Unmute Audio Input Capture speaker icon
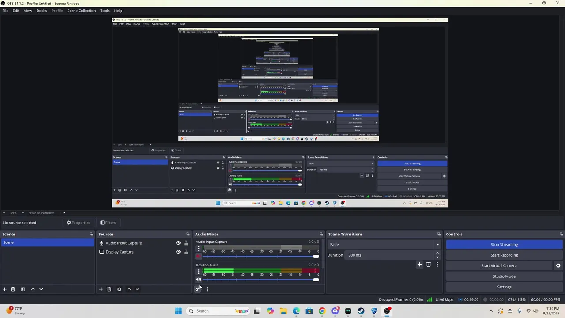 pyautogui.click(x=199, y=256)
